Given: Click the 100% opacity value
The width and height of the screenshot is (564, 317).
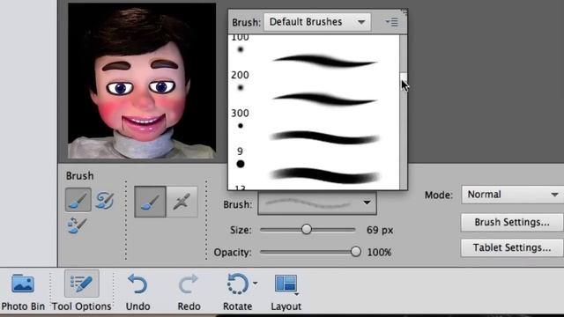Looking at the screenshot, I should tap(379, 253).
